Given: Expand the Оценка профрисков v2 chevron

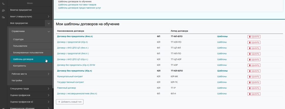Looking at the screenshot, I should [x=48, y=102].
